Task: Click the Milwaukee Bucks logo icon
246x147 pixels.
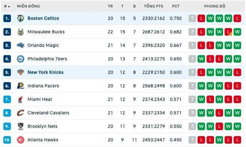Action: pos(21,32)
